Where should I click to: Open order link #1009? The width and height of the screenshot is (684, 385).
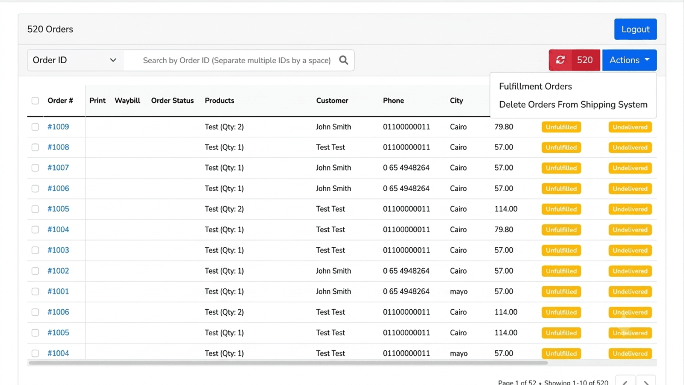pyautogui.click(x=58, y=127)
